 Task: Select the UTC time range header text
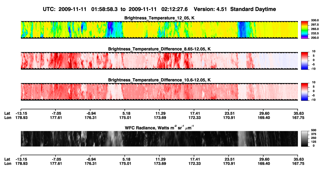pyautogui.click(x=116, y=9)
